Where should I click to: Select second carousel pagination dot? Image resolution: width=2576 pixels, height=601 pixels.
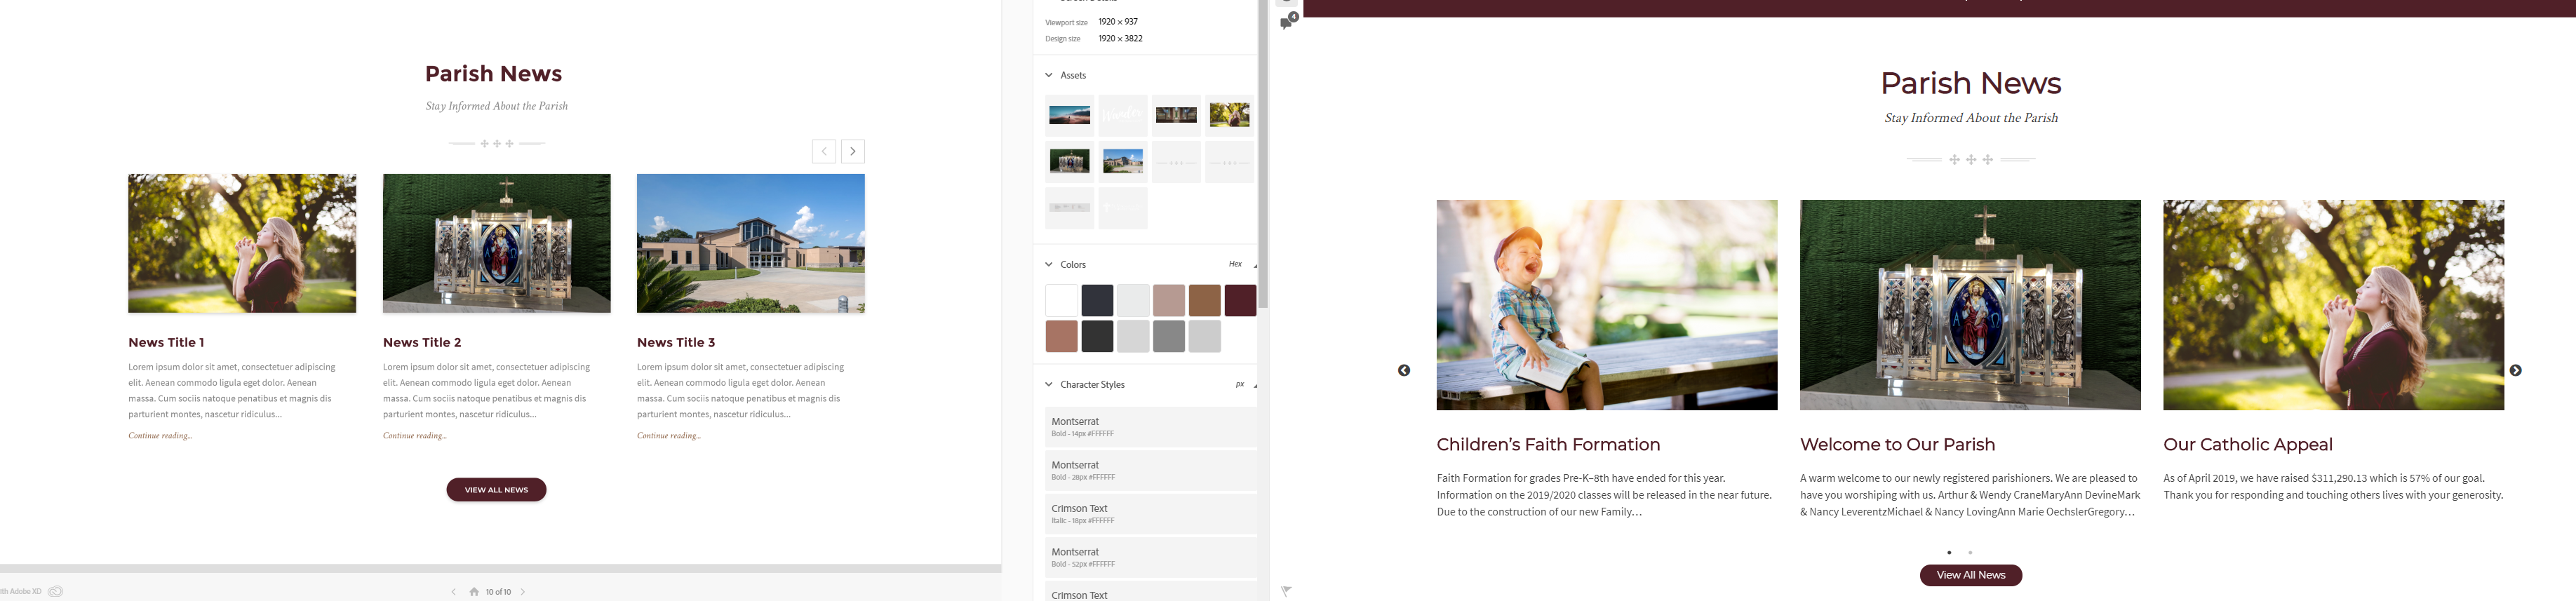(x=1970, y=553)
